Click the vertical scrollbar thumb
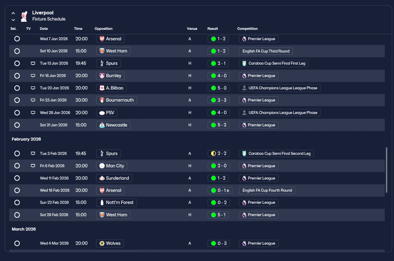The width and height of the screenshot is (394, 261). 386,170
